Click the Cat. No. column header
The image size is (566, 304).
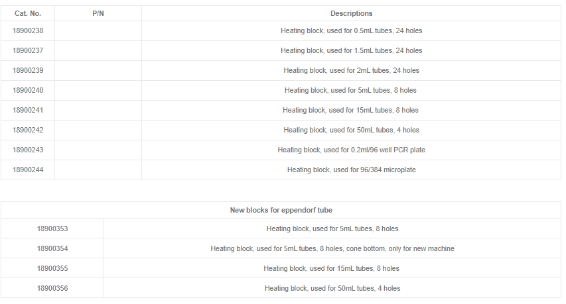point(28,13)
